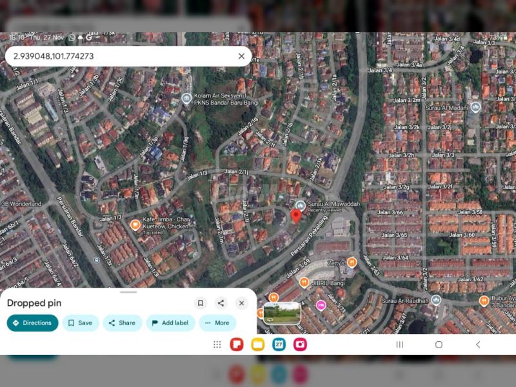Add label to the dropped pin
This screenshot has height=387, width=516.
coord(170,323)
